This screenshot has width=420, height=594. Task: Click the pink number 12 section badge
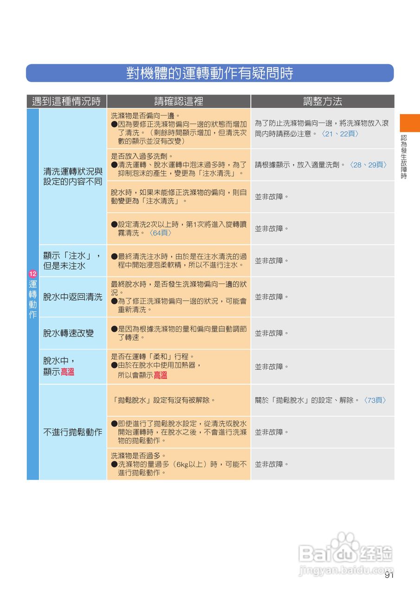coord(32,274)
